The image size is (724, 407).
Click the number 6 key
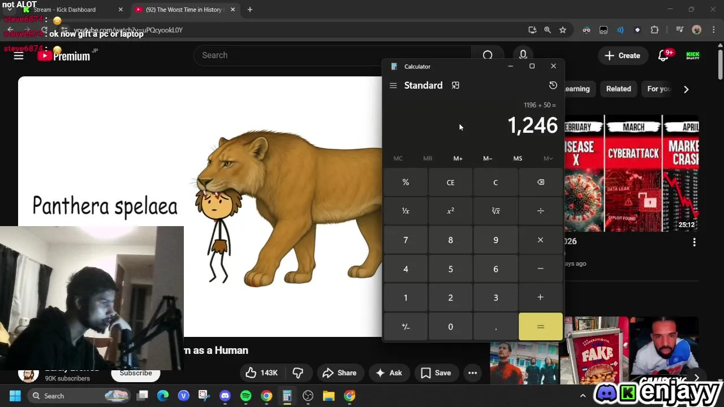[x=495, y=269]
